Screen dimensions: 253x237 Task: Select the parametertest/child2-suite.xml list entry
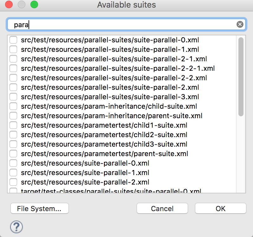(104, 135)
